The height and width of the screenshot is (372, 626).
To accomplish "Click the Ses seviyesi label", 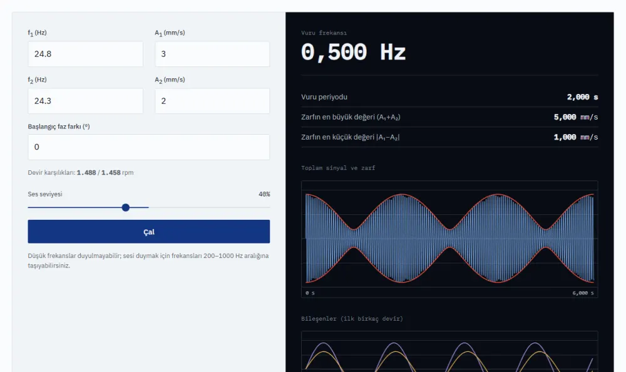I will point(45,194).
